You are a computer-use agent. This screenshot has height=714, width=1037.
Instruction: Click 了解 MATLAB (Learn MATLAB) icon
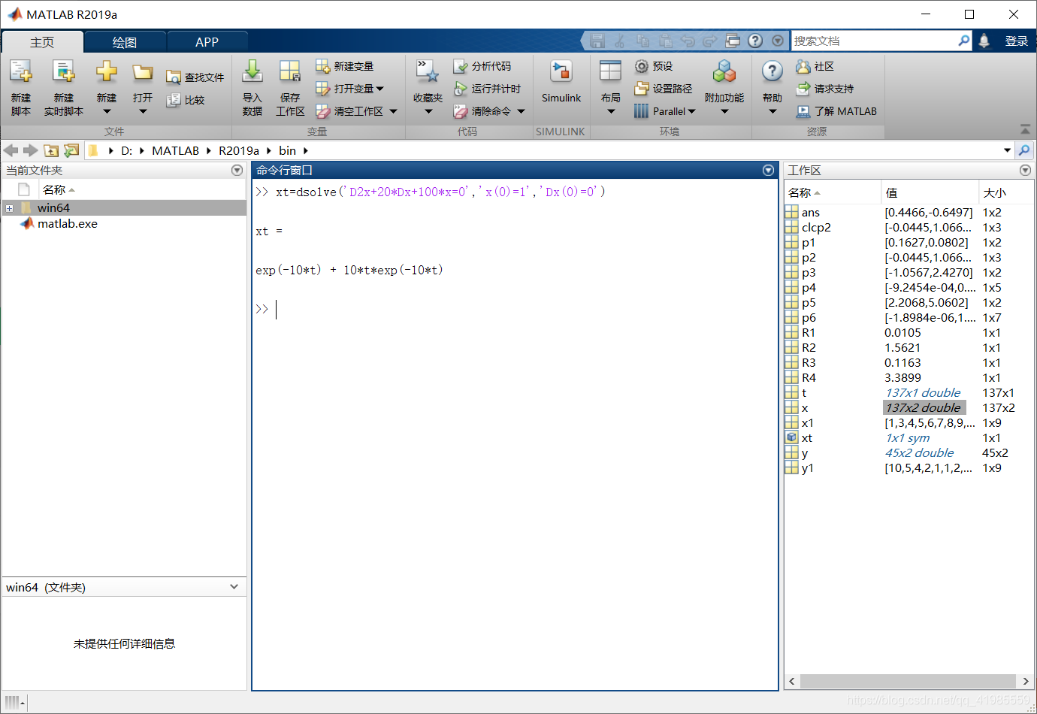coord(803,111)
